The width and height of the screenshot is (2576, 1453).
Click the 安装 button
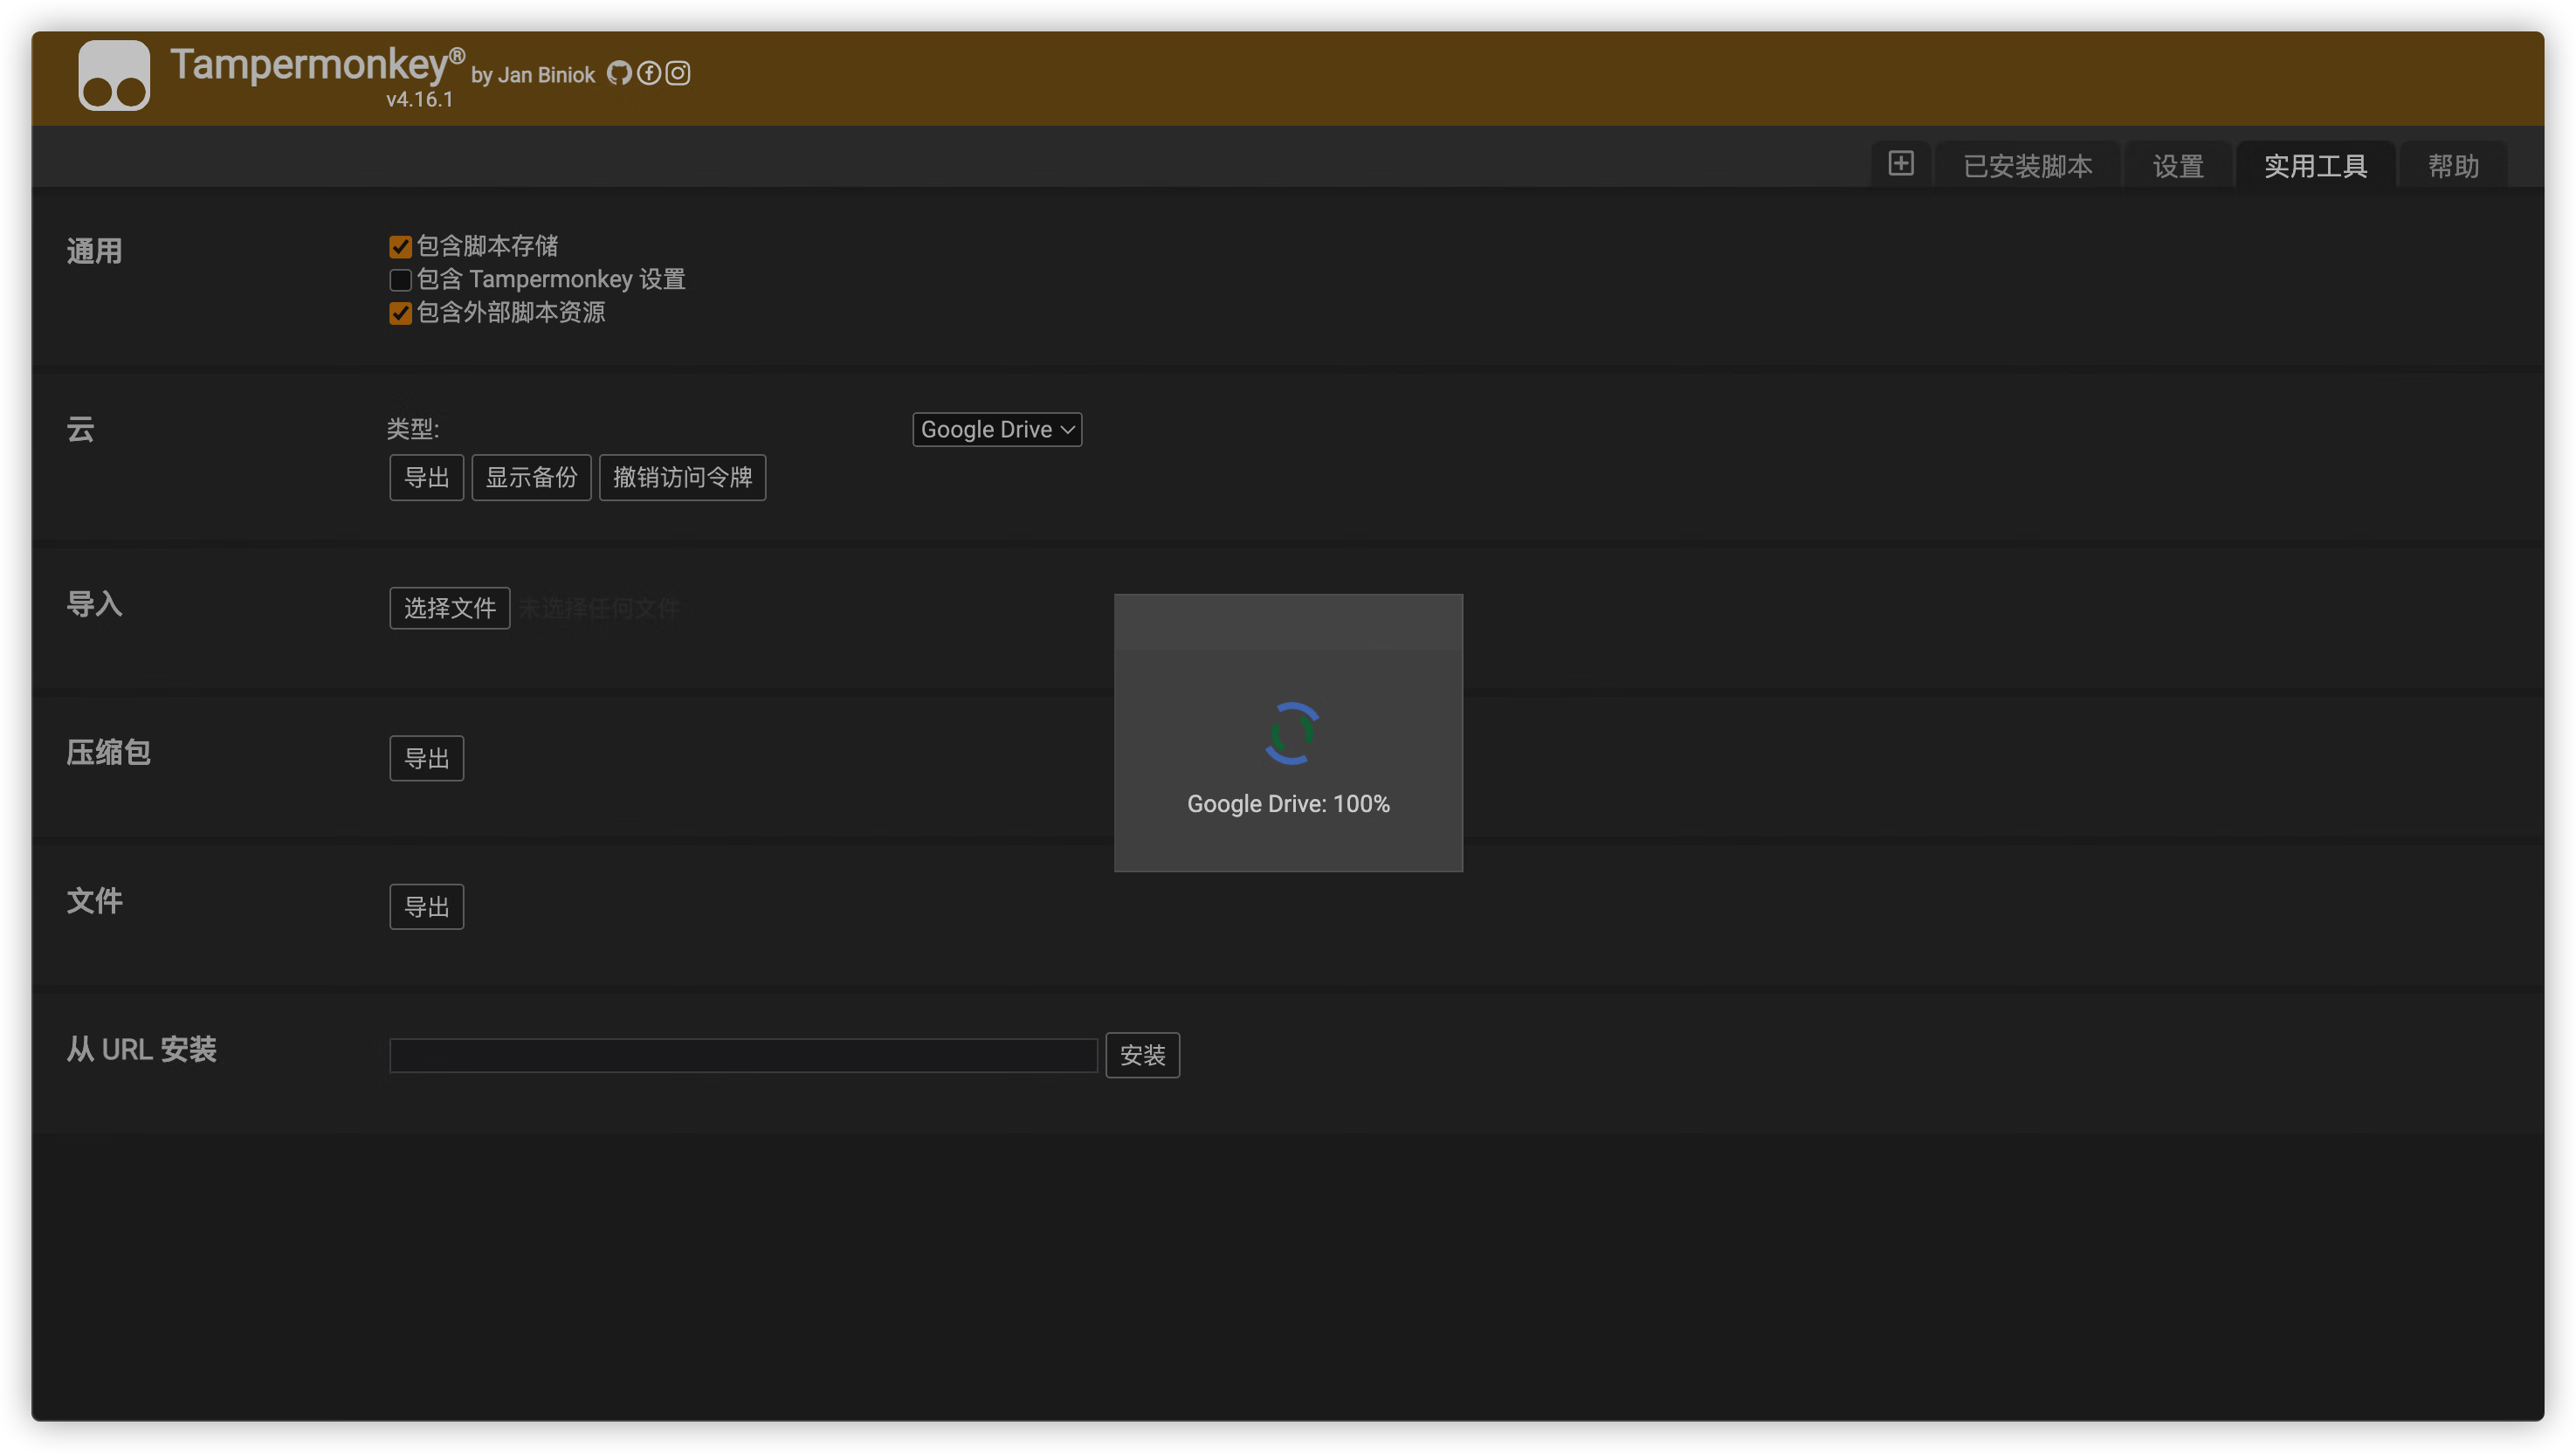pyautogui.click(x=1142, y=1055)
